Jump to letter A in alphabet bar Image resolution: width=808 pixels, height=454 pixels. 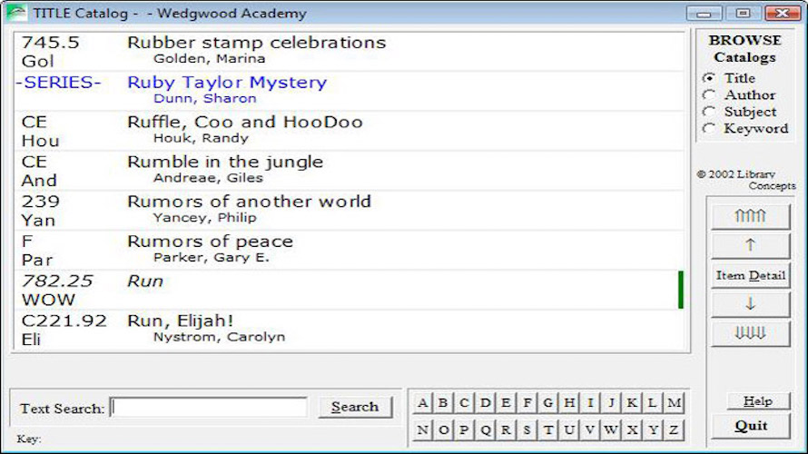click(x=422, y=403)
